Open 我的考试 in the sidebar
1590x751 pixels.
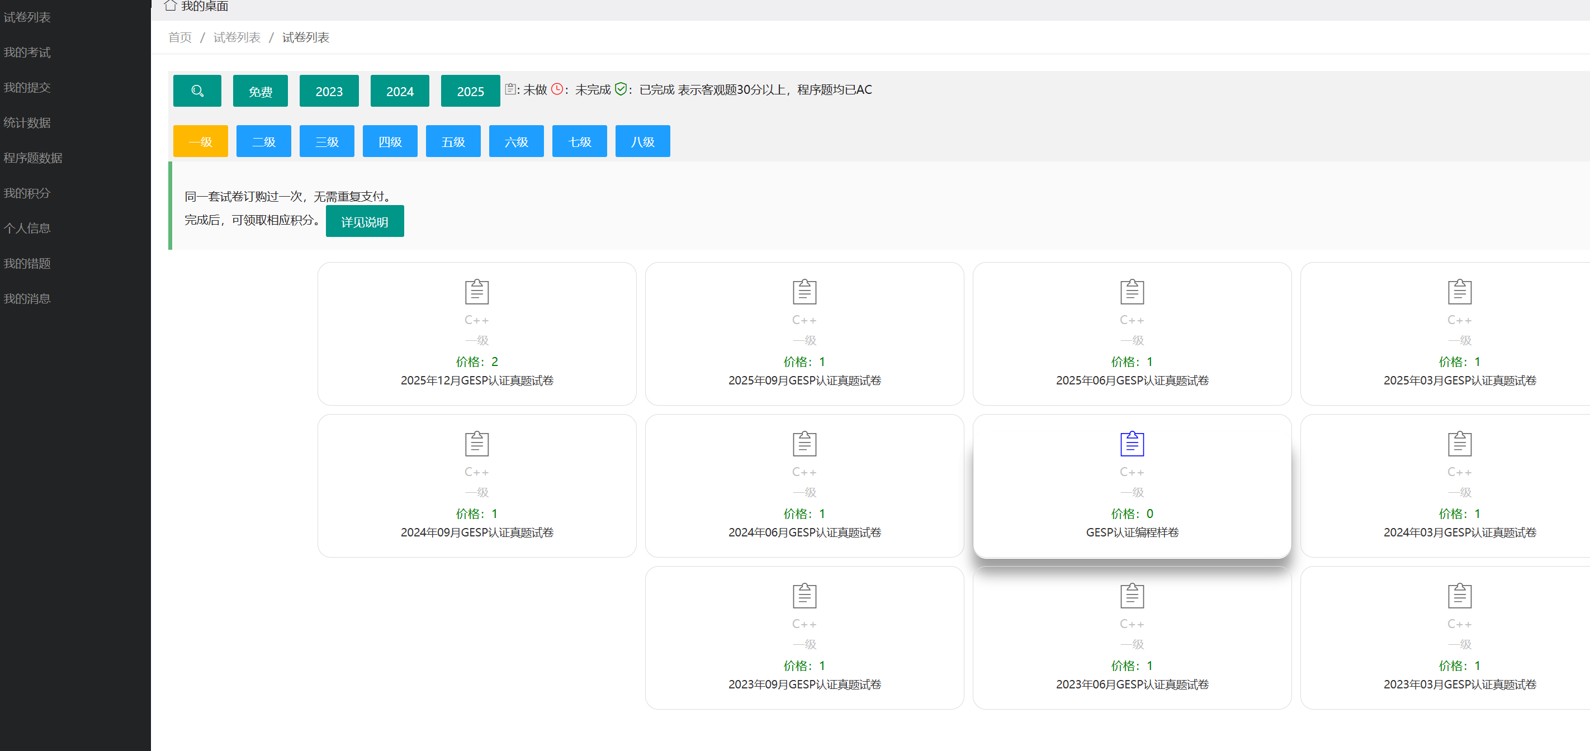click(27, 53)
